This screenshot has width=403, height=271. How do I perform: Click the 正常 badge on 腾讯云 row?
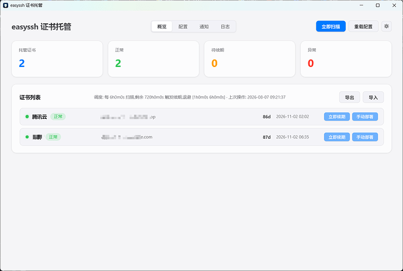pos(58,117)
